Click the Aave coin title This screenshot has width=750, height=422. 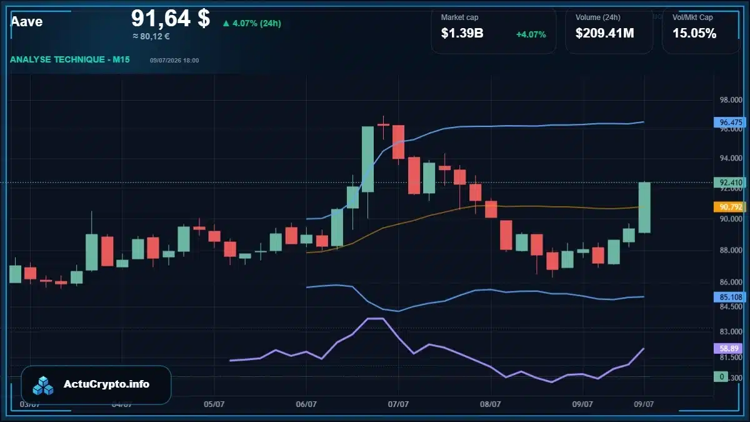27,21
